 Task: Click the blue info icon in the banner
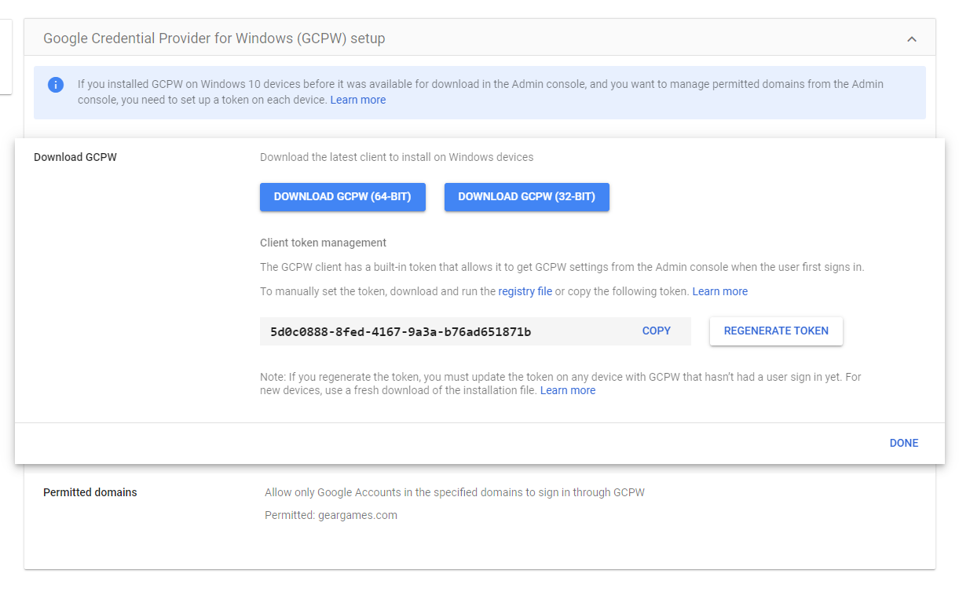tap(56, 85)
